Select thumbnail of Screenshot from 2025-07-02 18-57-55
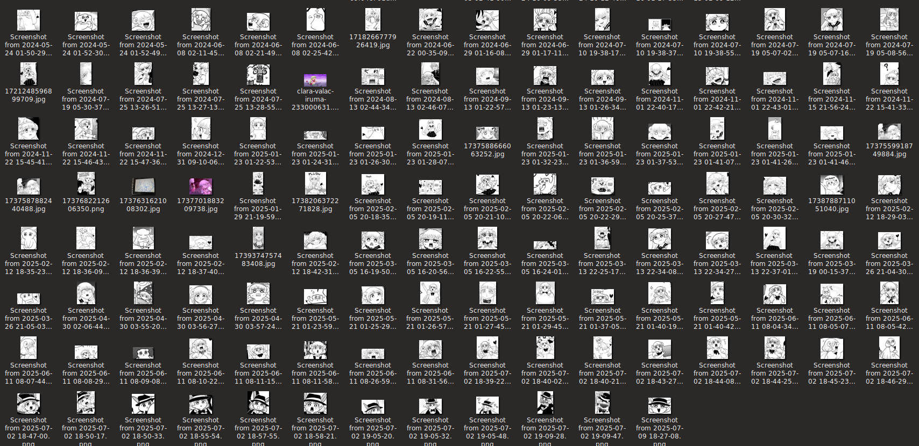Screen dimensions: 919x446 click(x=258, y=403)
